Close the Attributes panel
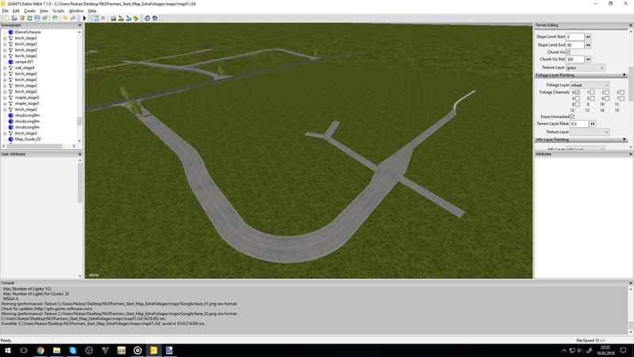 tap(630, 154)
